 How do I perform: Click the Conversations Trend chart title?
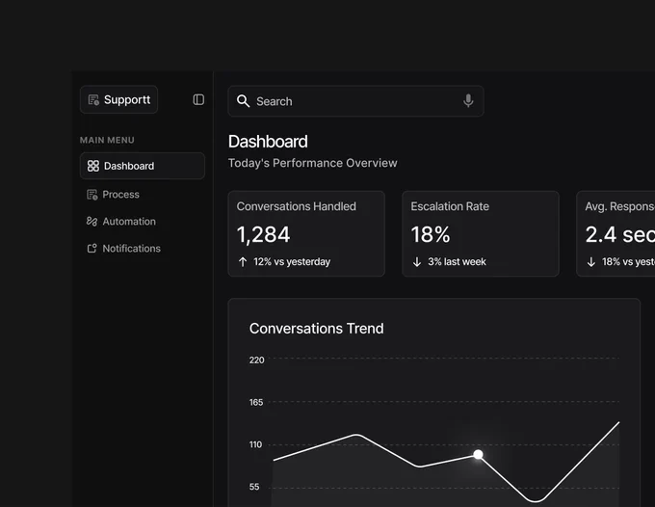point(317,329)
